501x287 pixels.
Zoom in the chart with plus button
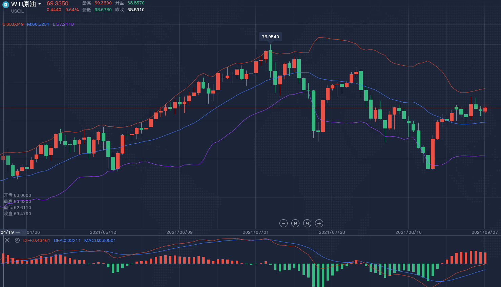click(319, 223)
